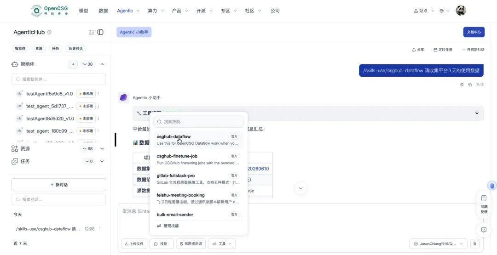Click the blue floating assistant icon on right edge
This screenshot has width=497, height=255.
pyautogui.click(x=492, y=186)
